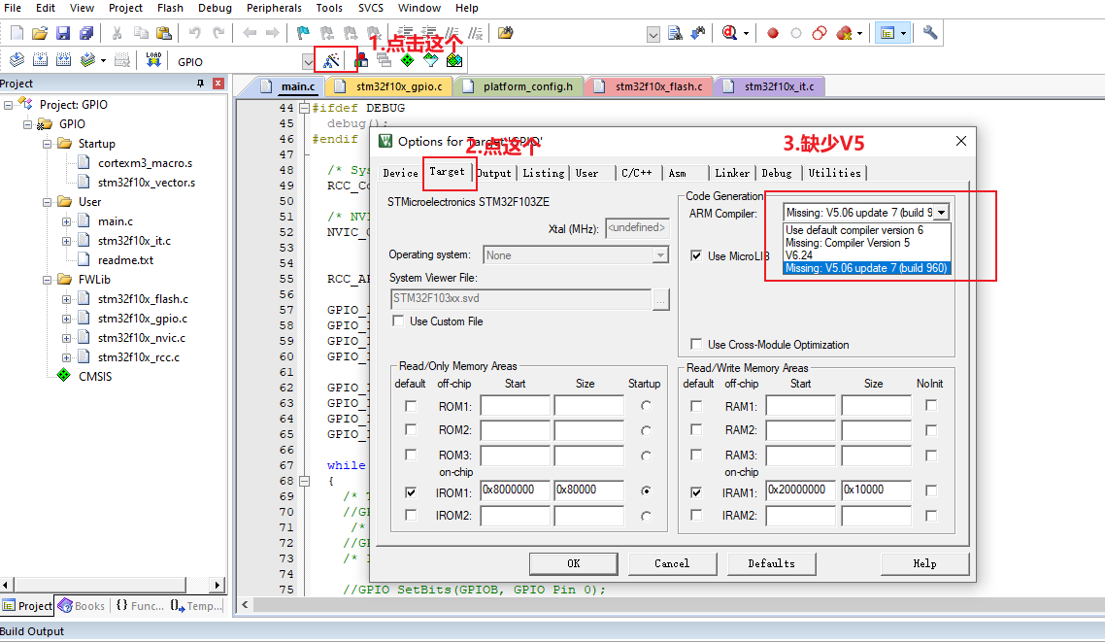Click the Rebuild all target files icon
1105x642 pixels.
pos(63,60)
